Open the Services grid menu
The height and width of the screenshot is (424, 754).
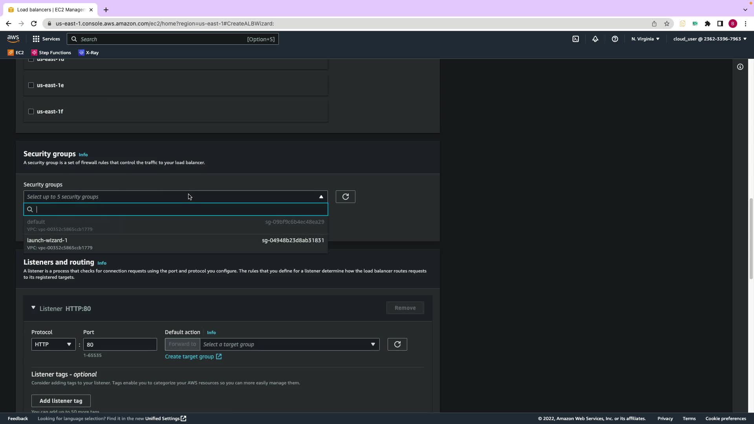tap(46, 39)
